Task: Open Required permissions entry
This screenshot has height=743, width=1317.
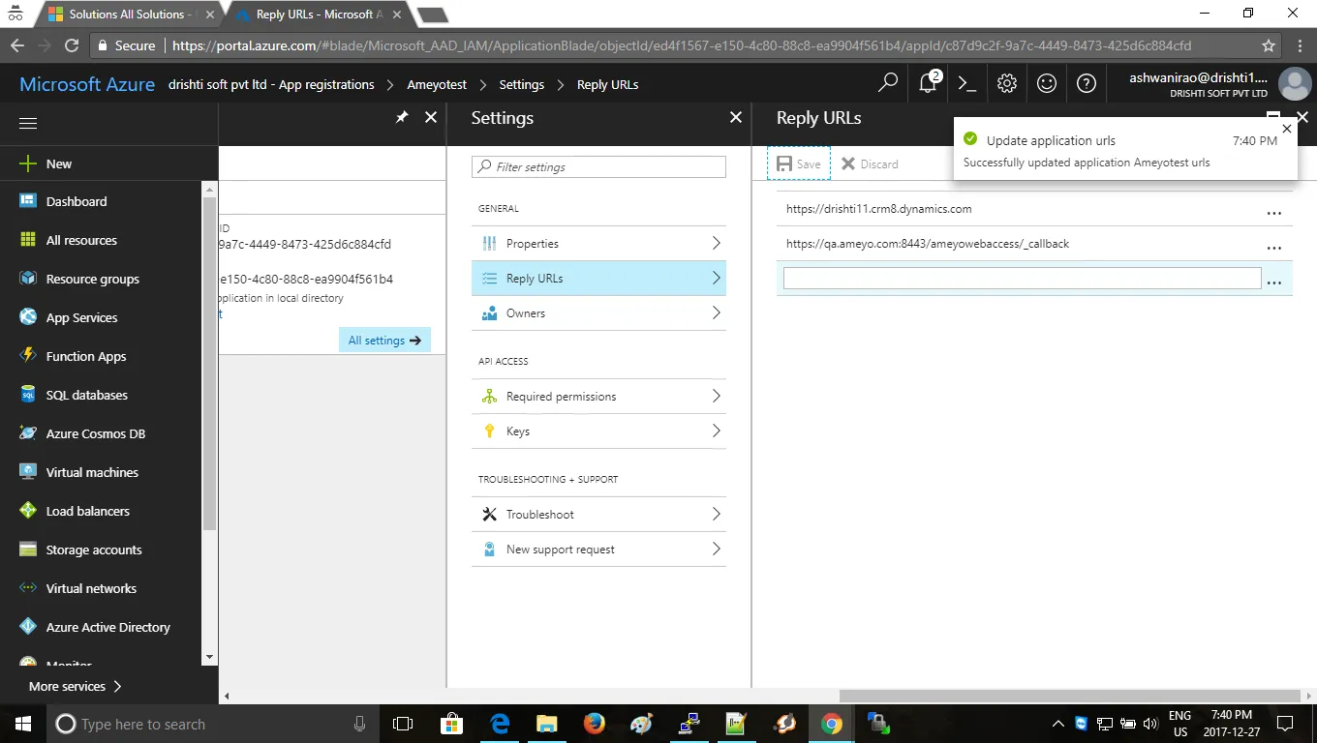Action: click(598, 397)
